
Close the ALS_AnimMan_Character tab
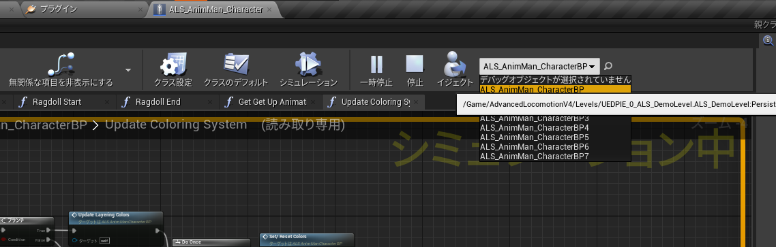(269, 10)
